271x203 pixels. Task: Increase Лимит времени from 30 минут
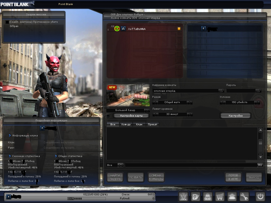[x=190, y=114]
